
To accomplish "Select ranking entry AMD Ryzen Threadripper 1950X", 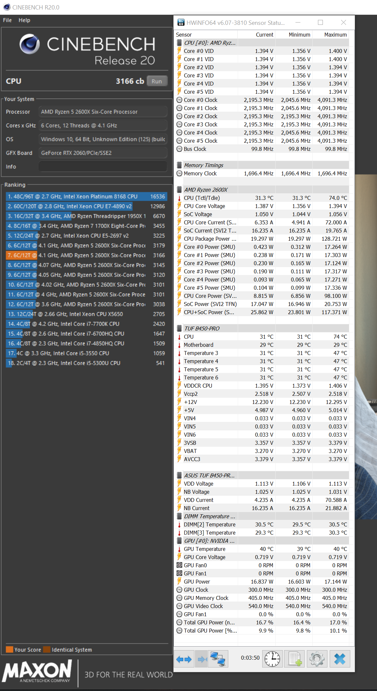I will click(x=86, y=216).
